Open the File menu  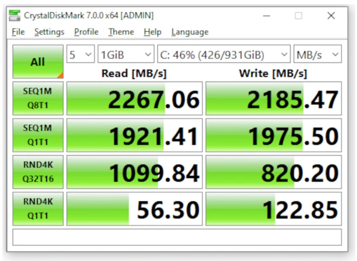(x=18, y=32)
